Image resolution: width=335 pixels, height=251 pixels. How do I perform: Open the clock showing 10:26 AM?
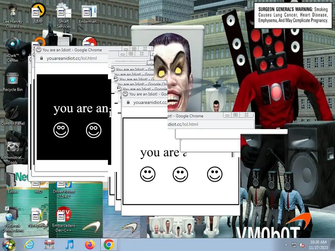[x=318, y=245]
